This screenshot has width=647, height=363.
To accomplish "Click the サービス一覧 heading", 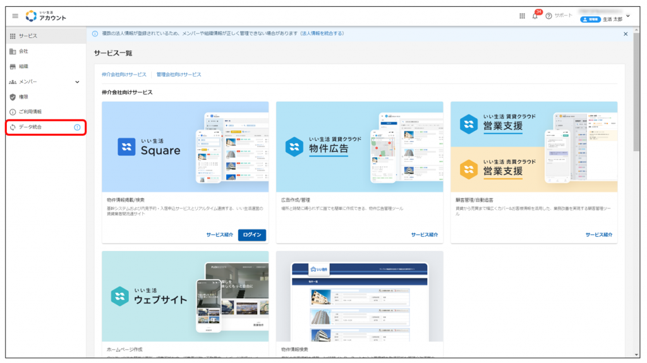I will pyautogui.click(x=113, y=53).
